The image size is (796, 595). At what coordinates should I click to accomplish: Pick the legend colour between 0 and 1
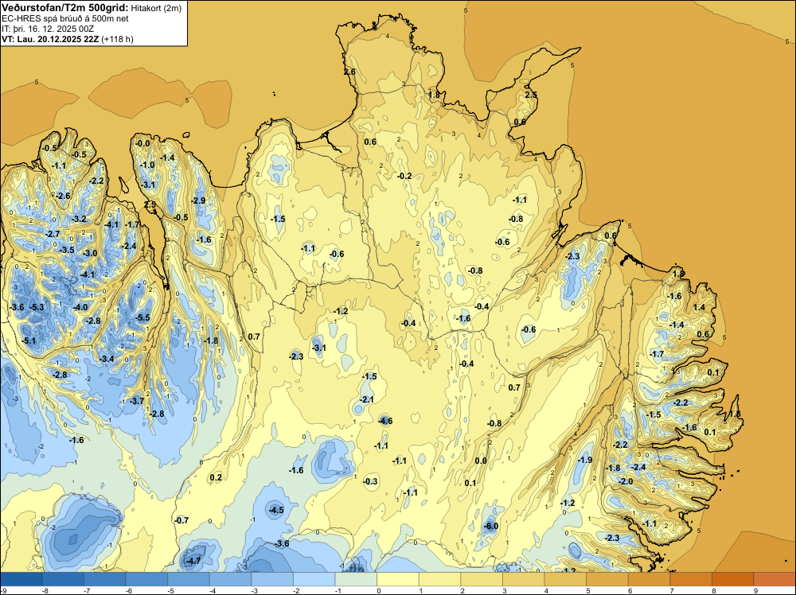click(x=397, y=579)
